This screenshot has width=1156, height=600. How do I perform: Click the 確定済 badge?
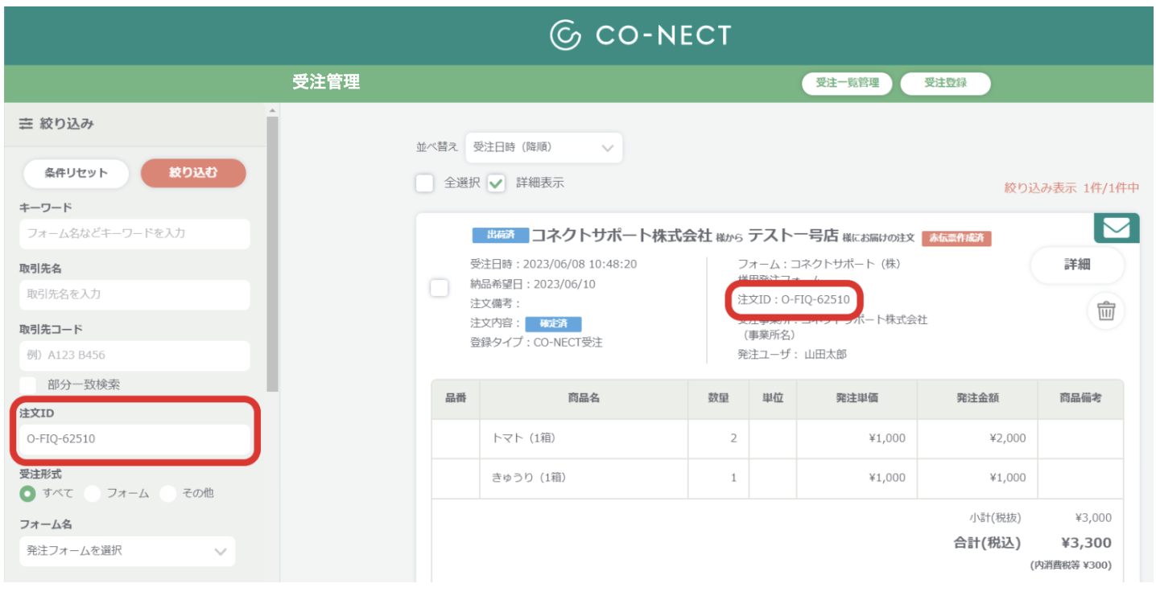click(x=553, y=324)
